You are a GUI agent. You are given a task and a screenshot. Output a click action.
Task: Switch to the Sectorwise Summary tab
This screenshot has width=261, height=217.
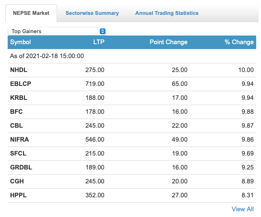(x=92, y=13)
